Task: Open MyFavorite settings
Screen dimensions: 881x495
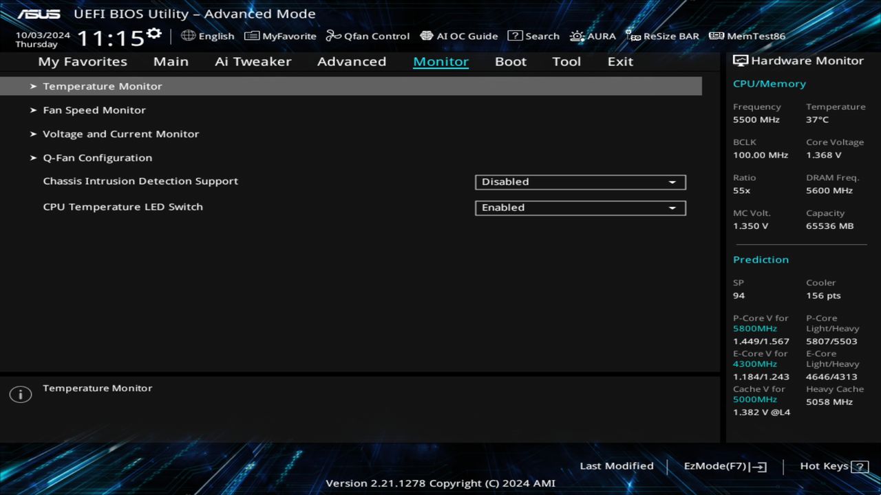Action: 280,36
